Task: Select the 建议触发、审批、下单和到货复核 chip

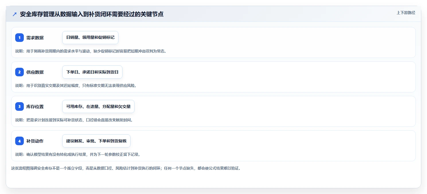Action: click(96, 141)
